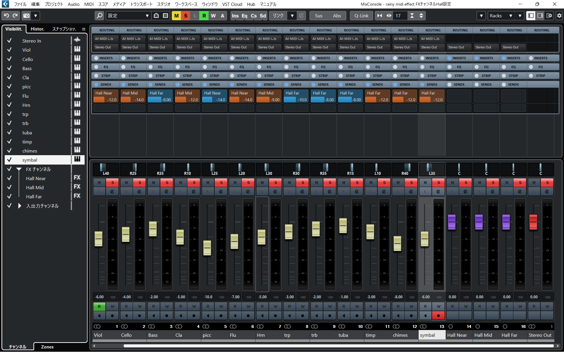
Task: Toggle global Mute state button
Action: pos(177,16)
